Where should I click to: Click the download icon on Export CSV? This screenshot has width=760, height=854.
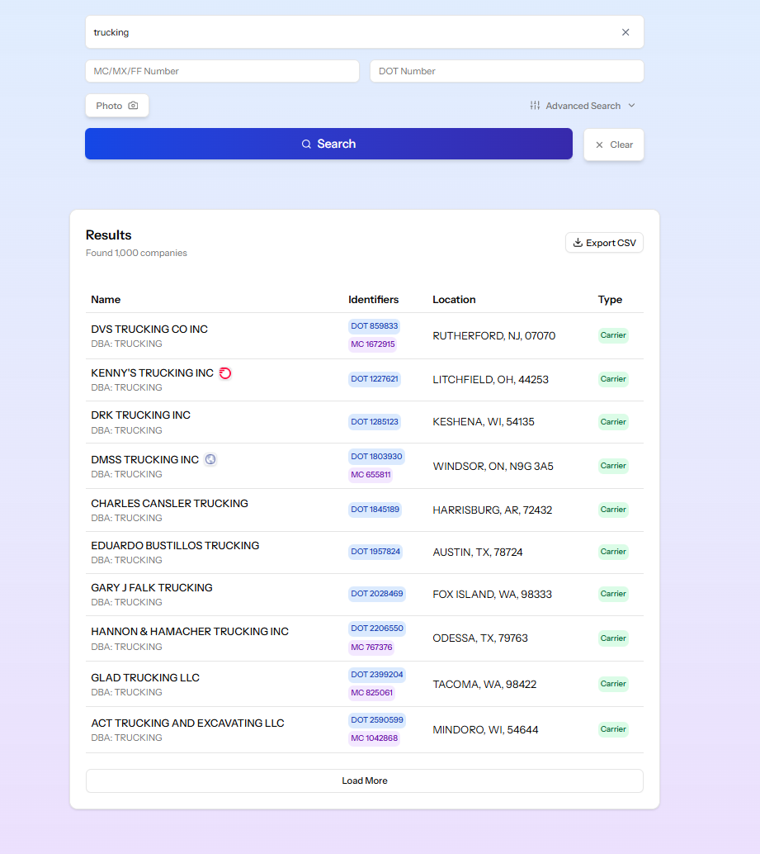coord(576,242)
